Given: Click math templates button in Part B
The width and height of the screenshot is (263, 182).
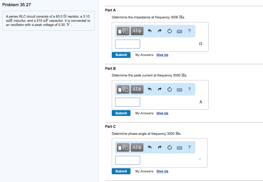Looking at the screenshot, I should (x=123, y=89).
